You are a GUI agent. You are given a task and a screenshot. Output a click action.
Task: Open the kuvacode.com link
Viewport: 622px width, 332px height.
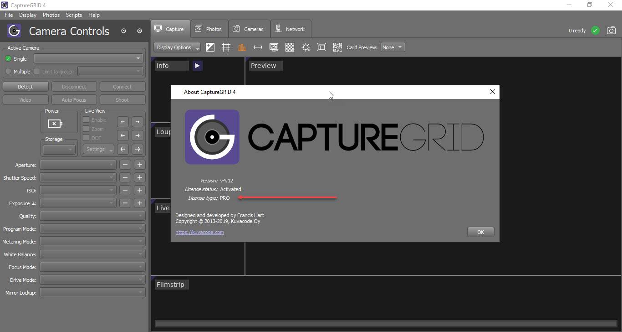[x=199, y=232]
